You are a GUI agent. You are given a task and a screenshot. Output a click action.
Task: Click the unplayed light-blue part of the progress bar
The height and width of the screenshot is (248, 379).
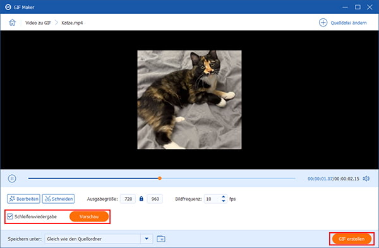229,179
